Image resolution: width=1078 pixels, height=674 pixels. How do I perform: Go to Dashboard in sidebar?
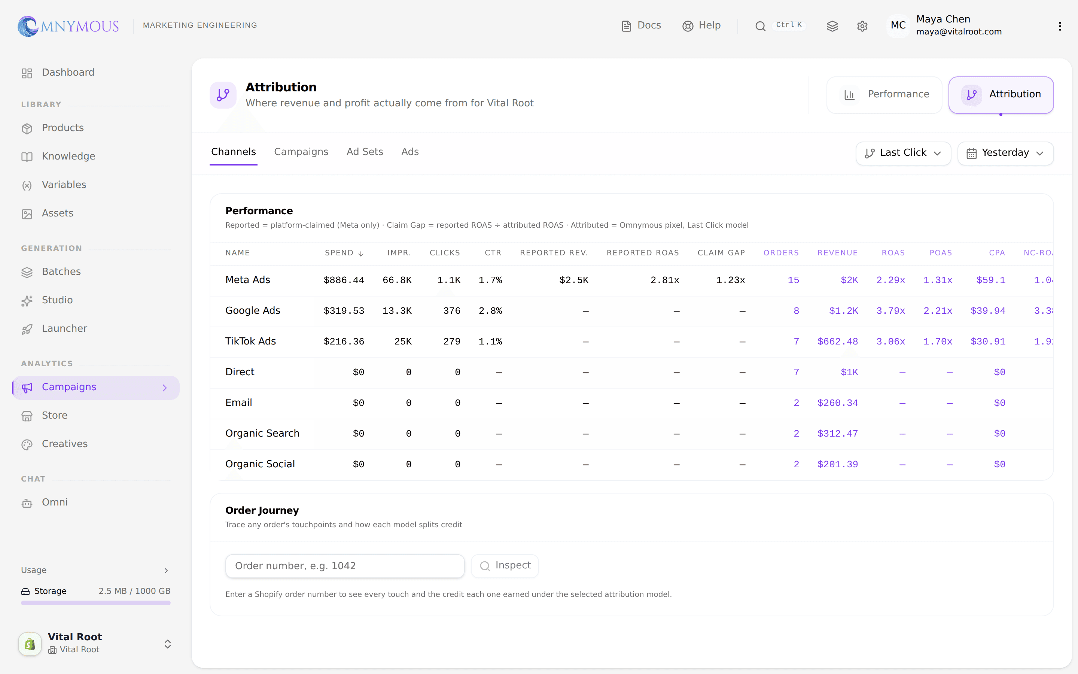95,73
